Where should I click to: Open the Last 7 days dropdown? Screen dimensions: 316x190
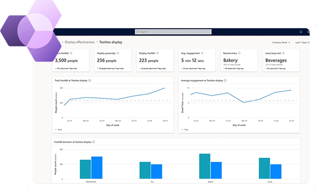click(302, 42)
